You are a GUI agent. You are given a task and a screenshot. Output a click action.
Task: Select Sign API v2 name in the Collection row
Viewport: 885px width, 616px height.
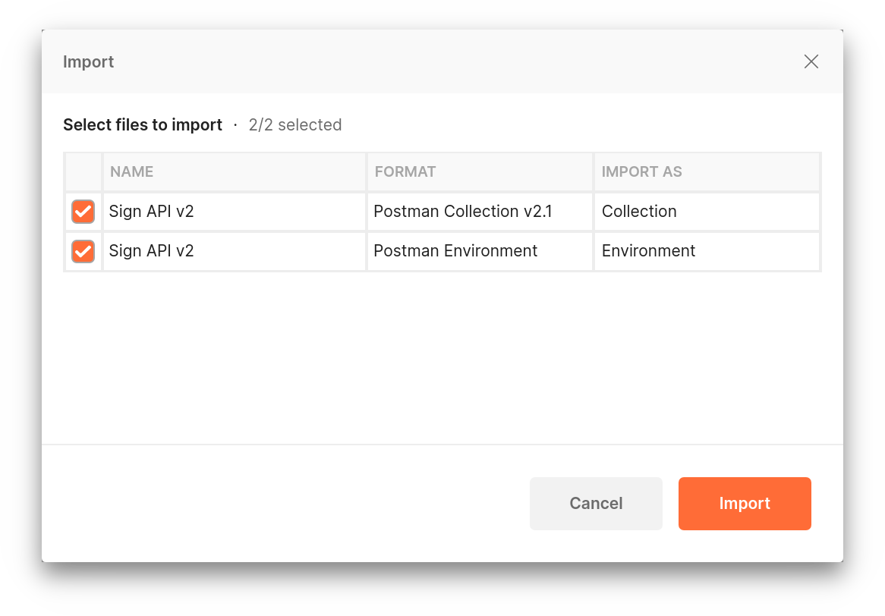pyautogui.click(x=151, y=212)
